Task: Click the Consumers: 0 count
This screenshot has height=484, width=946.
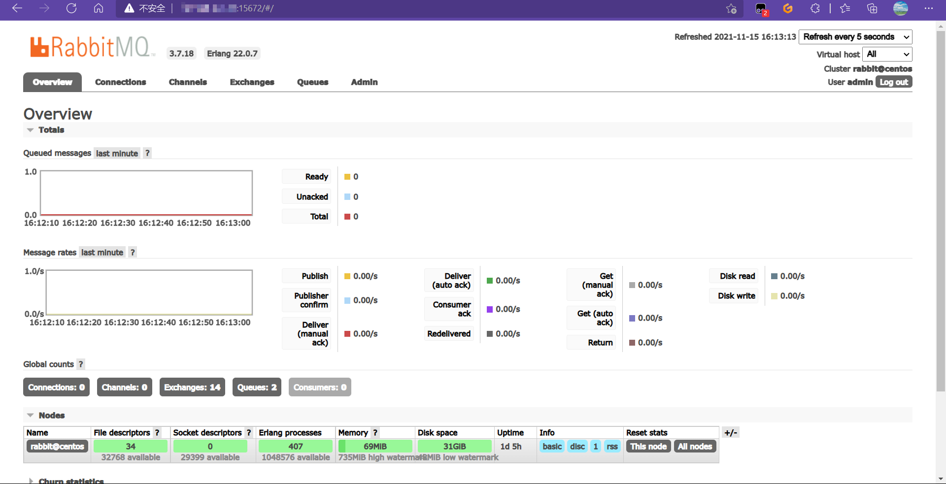Action: pos(320,387)
